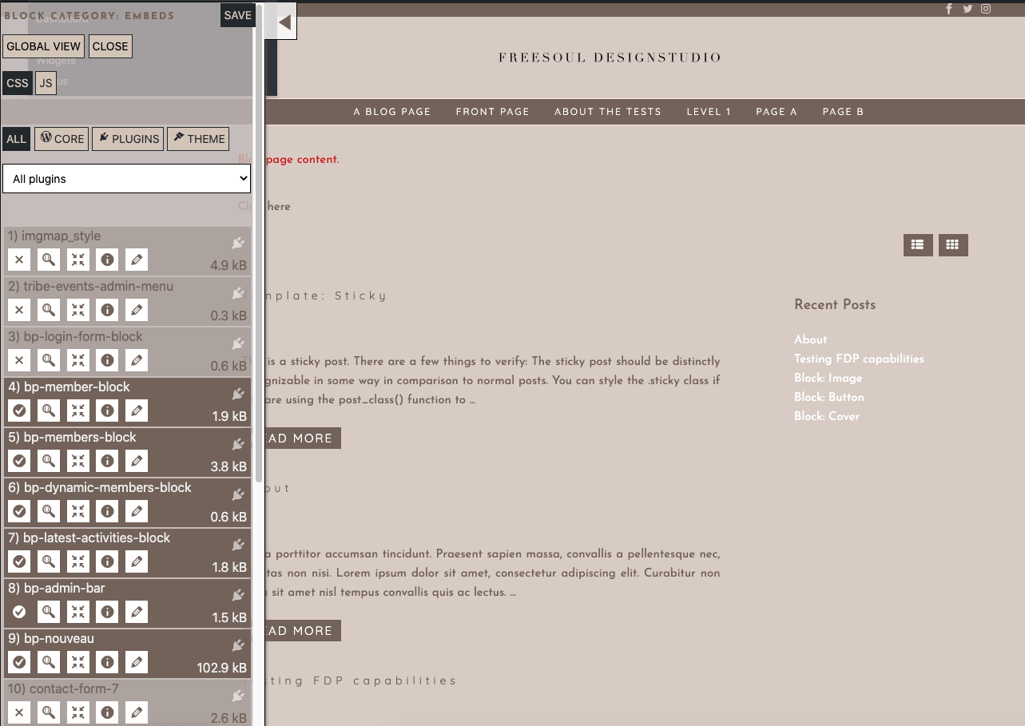Open A BLOG PAGE menu item

[392, 112]
